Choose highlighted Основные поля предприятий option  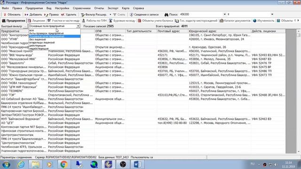point(55,37)
